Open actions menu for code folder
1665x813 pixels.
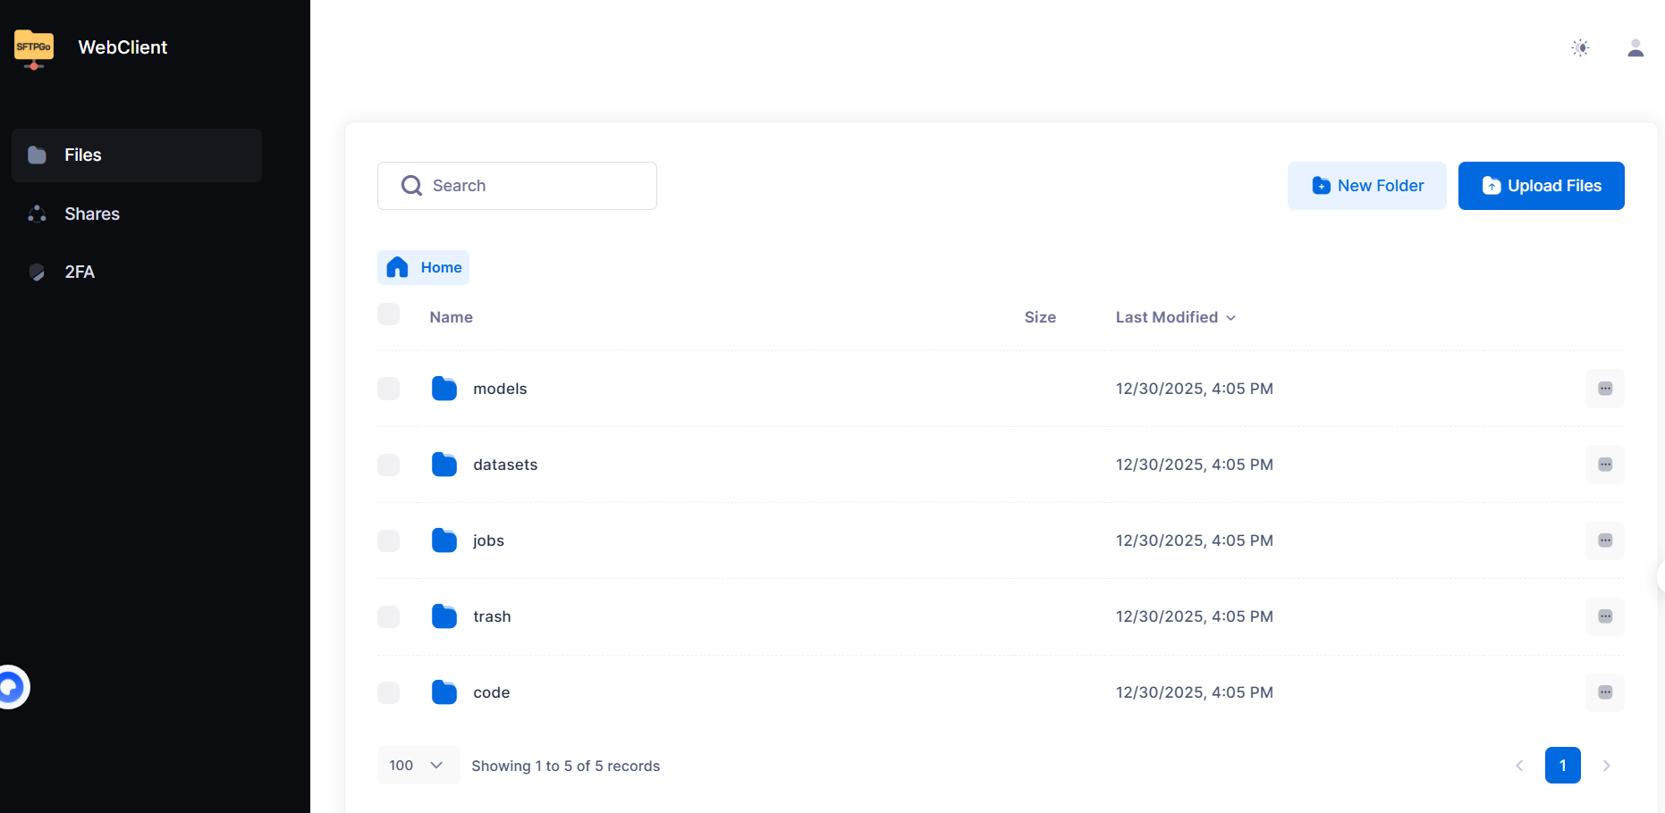tap(1604, 692)
